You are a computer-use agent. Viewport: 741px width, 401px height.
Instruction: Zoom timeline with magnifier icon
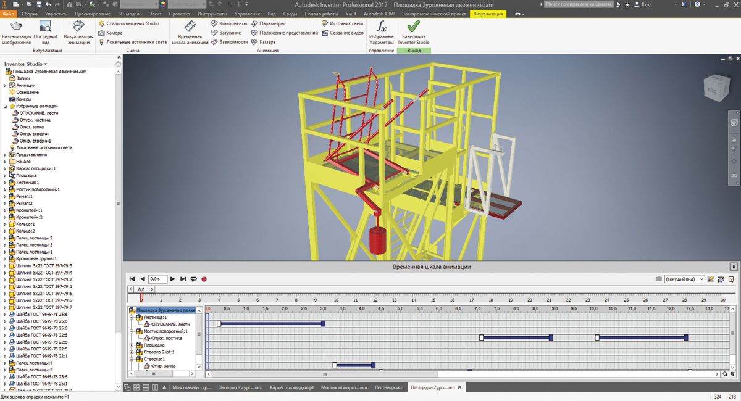click(x=726, y=374)
